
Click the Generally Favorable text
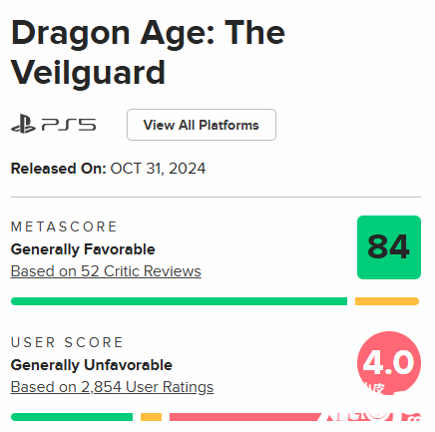coord(83,249)
